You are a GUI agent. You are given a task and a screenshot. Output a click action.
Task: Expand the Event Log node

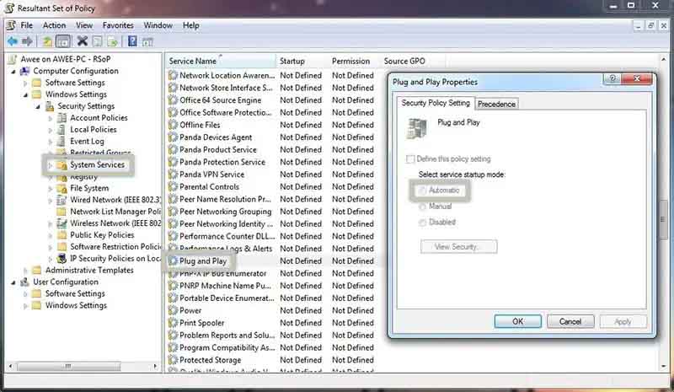click(51, 141)
